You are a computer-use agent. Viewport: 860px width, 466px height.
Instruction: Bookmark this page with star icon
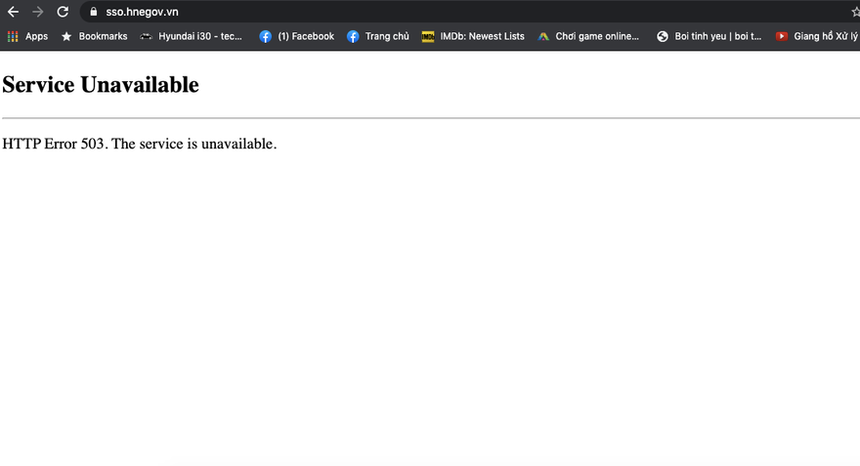pos(855,12)
